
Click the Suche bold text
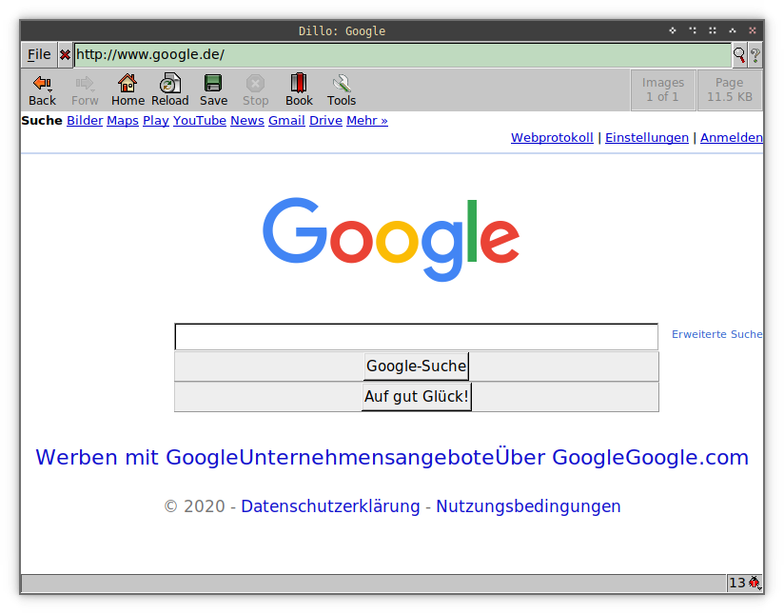42,121
